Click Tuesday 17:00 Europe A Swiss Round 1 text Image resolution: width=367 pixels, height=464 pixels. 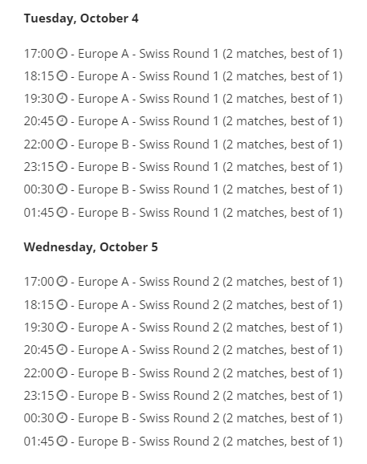(x=210, y=54)
